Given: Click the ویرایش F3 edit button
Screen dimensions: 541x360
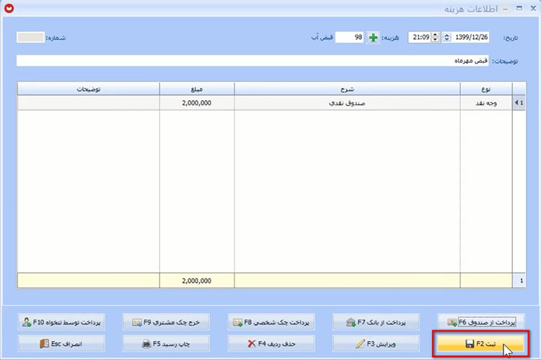Looking at the screenshot, I should 376,344.
